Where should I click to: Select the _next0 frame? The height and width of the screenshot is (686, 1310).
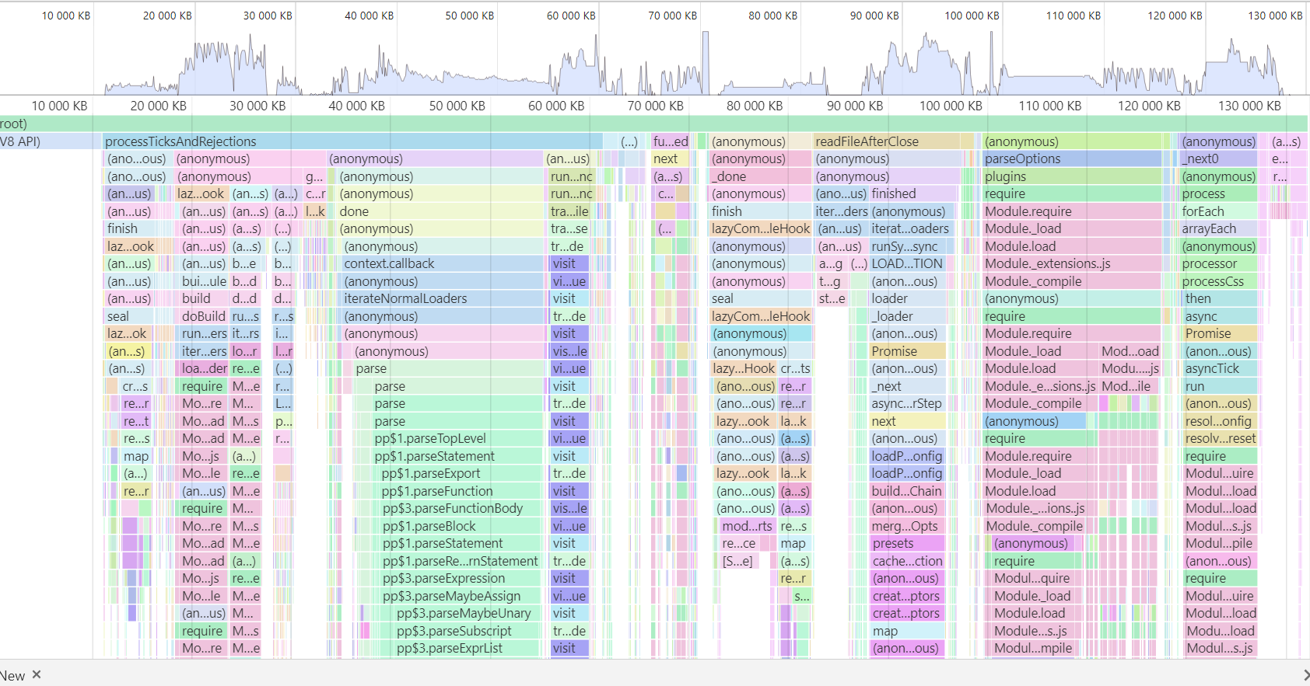click(x=1218, y=158)
